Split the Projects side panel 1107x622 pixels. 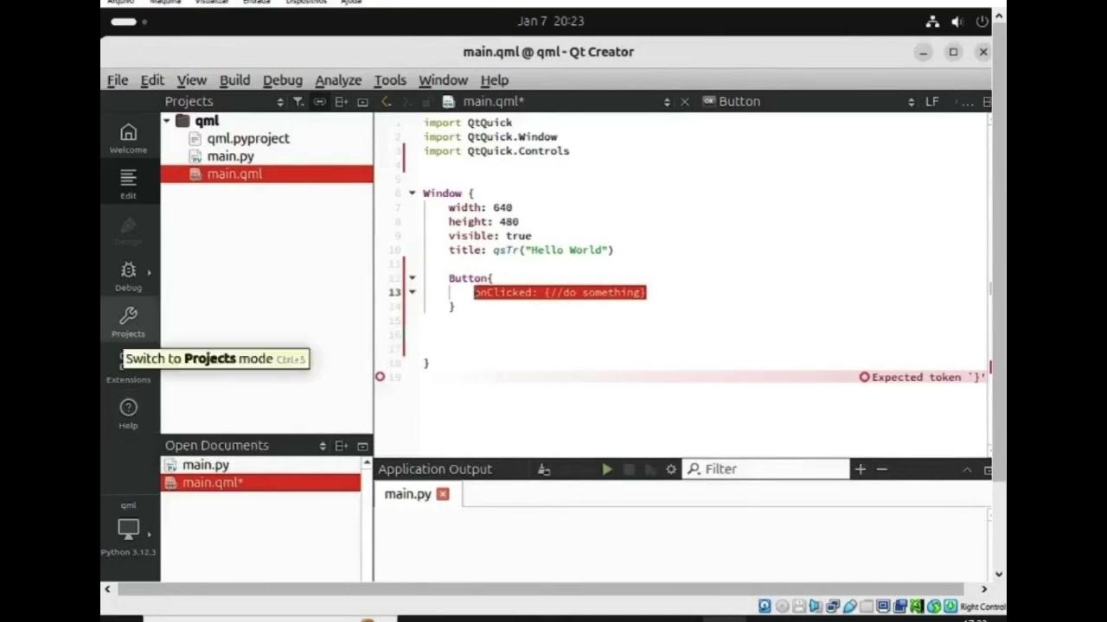click(x=341, y=102)
